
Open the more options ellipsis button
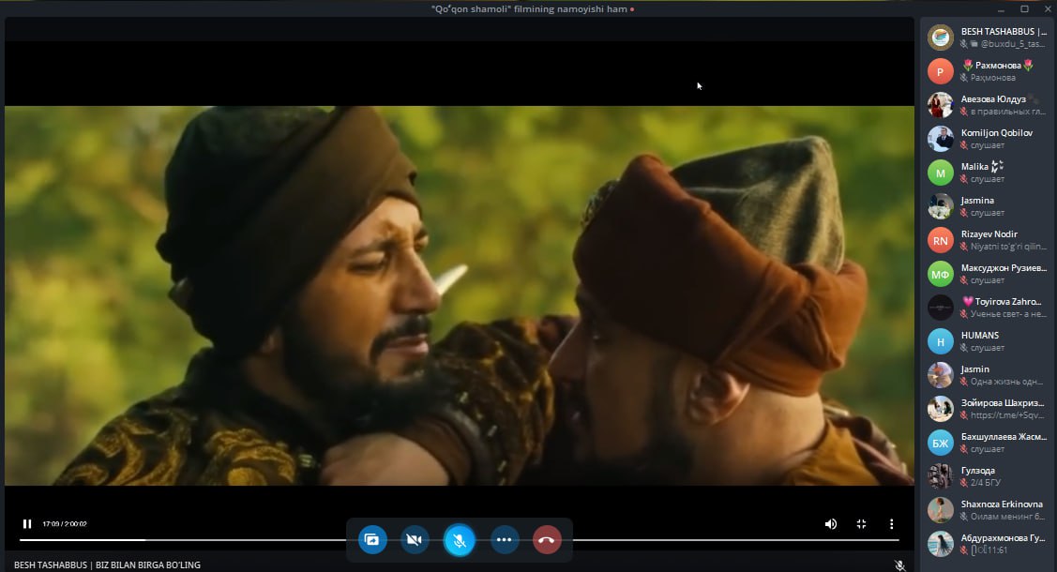505,540
